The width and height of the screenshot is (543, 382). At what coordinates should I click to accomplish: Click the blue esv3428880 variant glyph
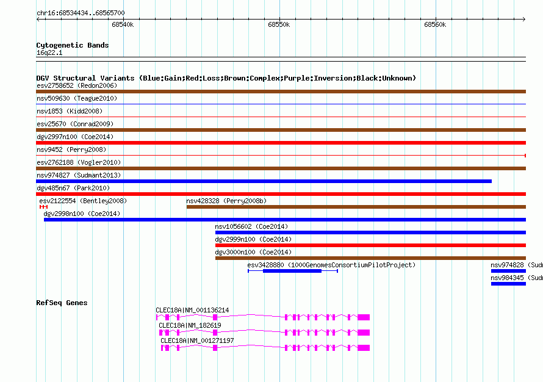pyautogui.click(x=293, y=271)
